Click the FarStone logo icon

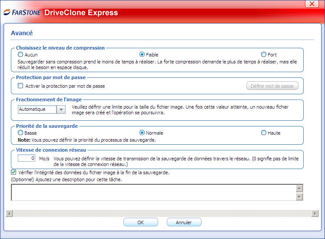pos(7,13)
